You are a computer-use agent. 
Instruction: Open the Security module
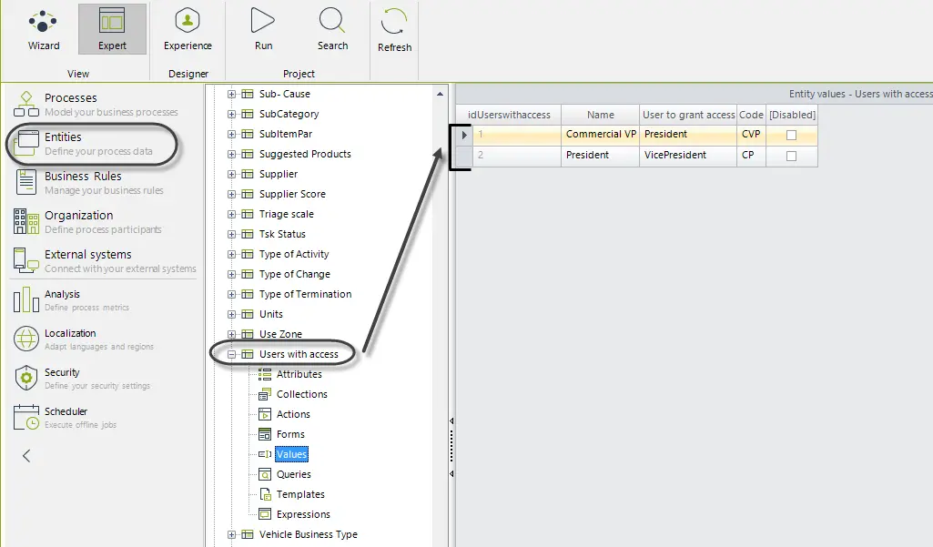tap(82, 379)
